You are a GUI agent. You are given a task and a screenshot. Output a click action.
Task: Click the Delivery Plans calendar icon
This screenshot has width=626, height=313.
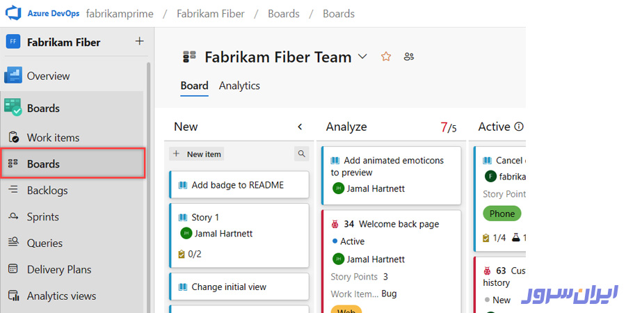[13, 268]
